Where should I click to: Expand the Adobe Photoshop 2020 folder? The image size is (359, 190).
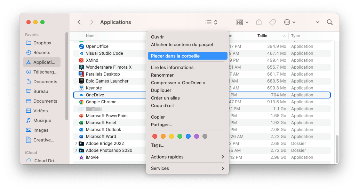tap(76, 150)
